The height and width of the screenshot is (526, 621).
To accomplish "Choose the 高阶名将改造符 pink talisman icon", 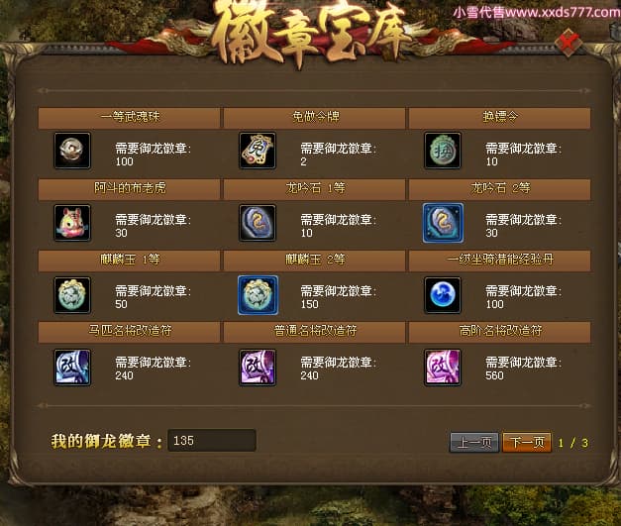I will click(x=443, y=368).
